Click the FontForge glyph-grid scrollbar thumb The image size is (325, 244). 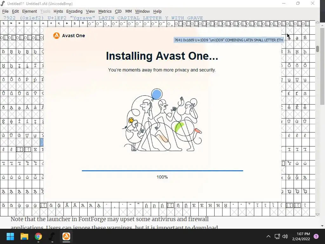click(x=317, y=49)
